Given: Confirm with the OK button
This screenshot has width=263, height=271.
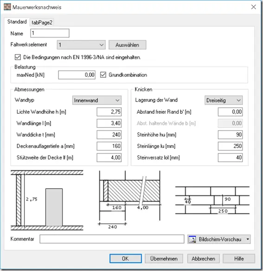Looking at the screenshot, I should pos(126,259).
